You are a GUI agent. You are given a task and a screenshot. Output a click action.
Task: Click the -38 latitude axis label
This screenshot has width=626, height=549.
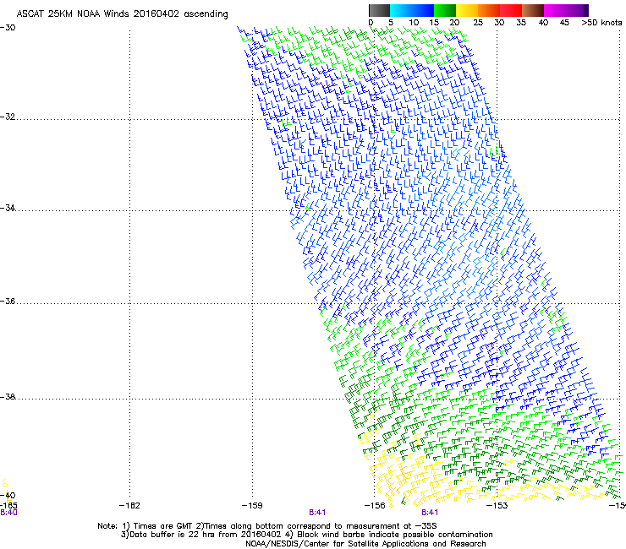point(8,397)
